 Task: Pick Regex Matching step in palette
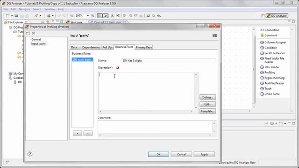(x=272, y=78)
